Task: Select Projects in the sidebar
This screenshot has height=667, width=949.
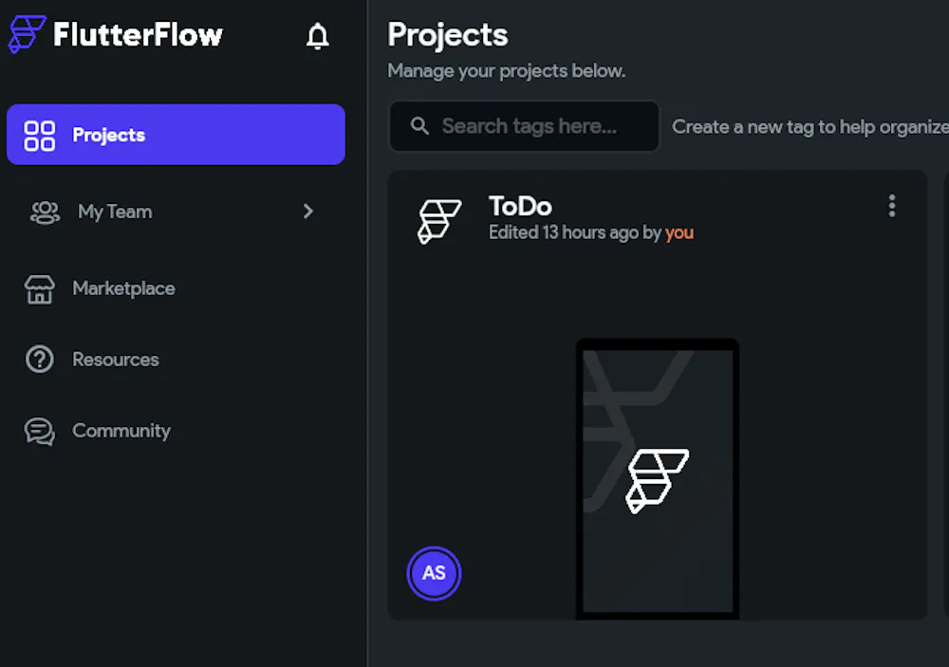Action: pyautogui.click(x=109, y=135)
